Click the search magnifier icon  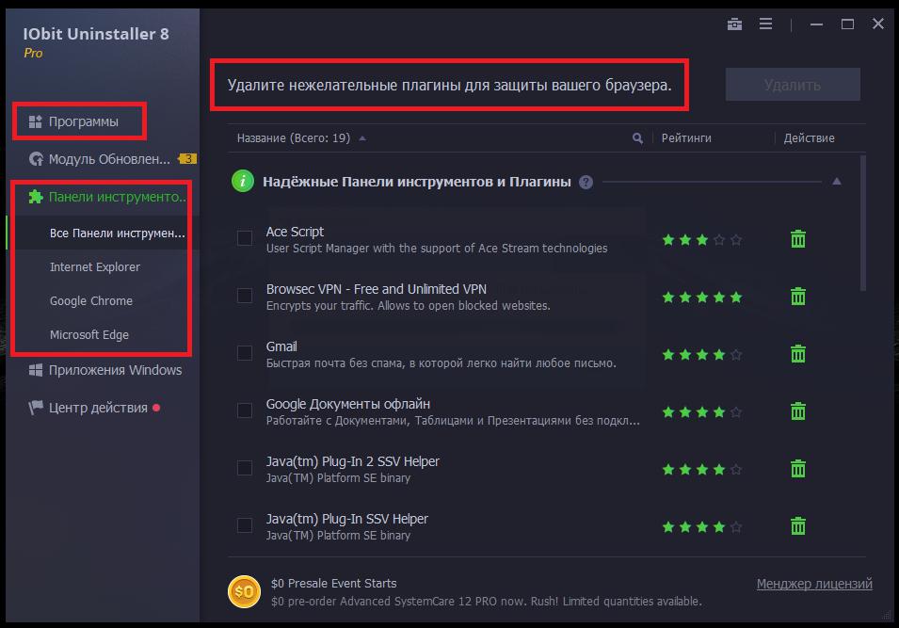click(x=637, y=138)
